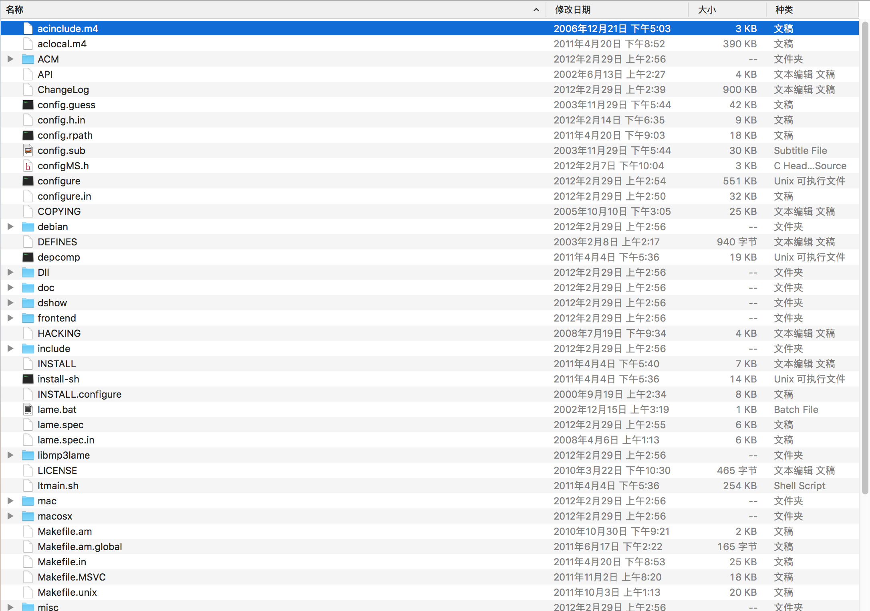
Task: Select the aclocal.m4 file name
Action: [x=62, y=44]
